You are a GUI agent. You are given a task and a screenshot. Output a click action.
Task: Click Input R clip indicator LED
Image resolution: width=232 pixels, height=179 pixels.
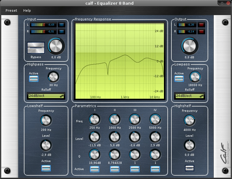click(x=62, y=31)
